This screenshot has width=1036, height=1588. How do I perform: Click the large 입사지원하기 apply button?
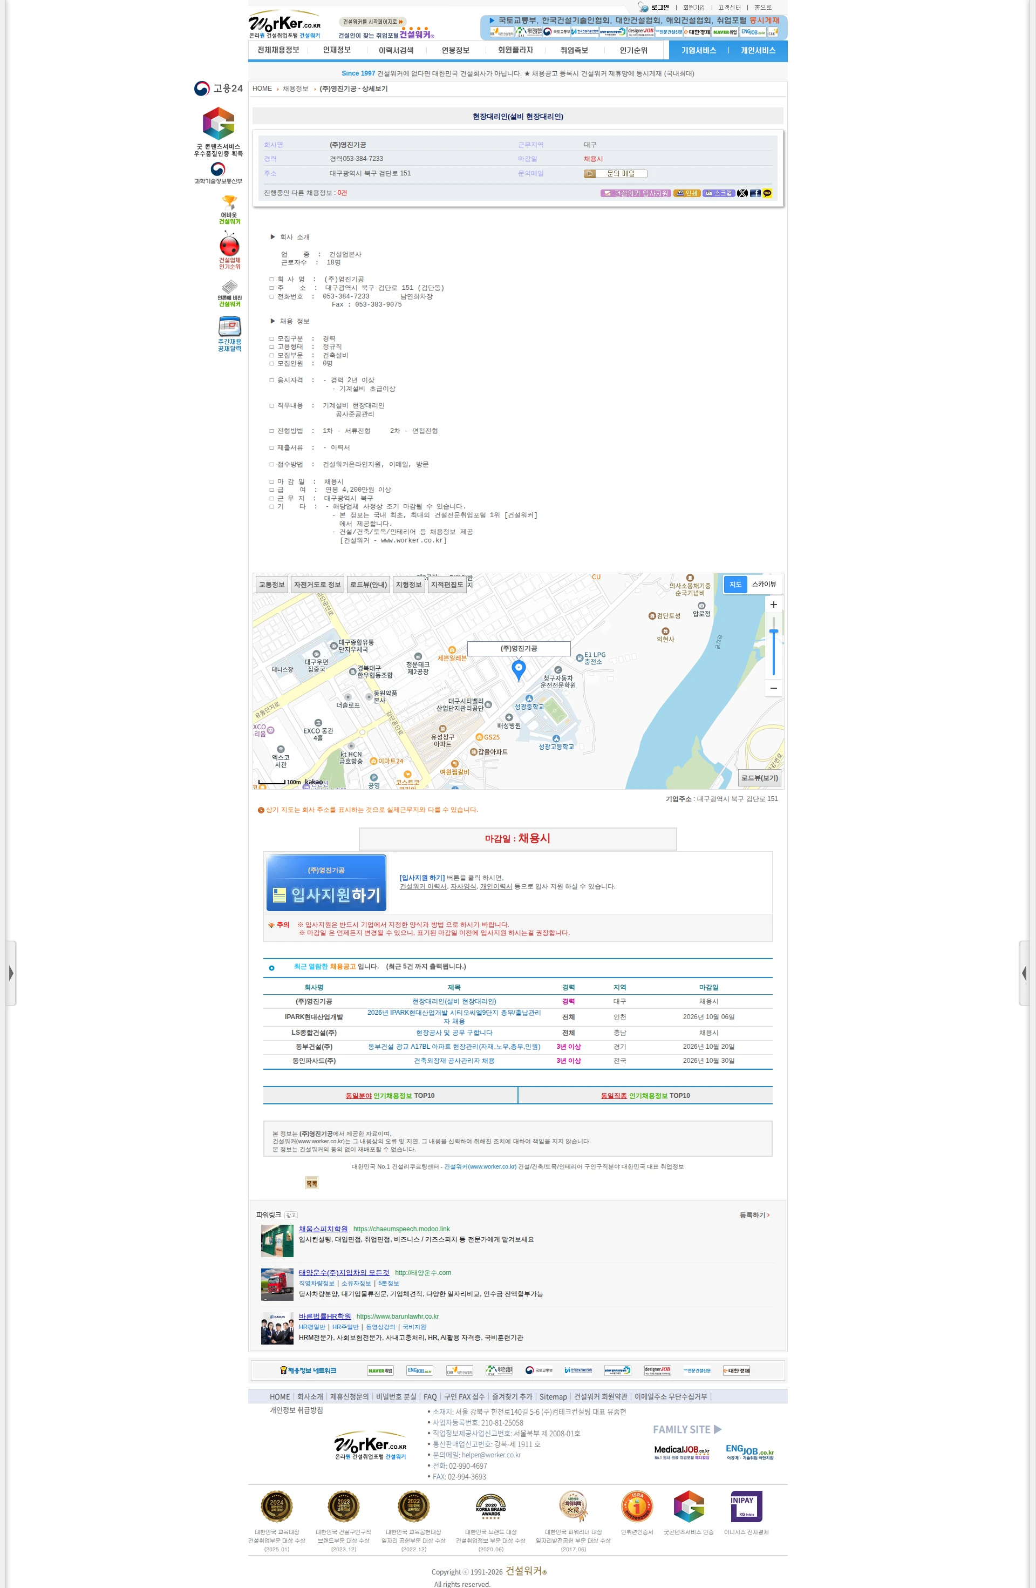click(x=326, y=883)
